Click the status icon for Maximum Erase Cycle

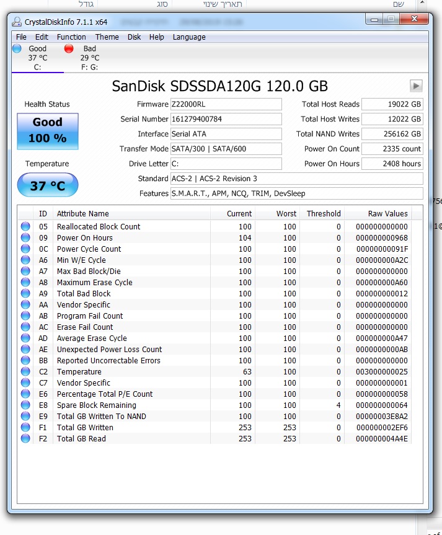coord(25,282)
